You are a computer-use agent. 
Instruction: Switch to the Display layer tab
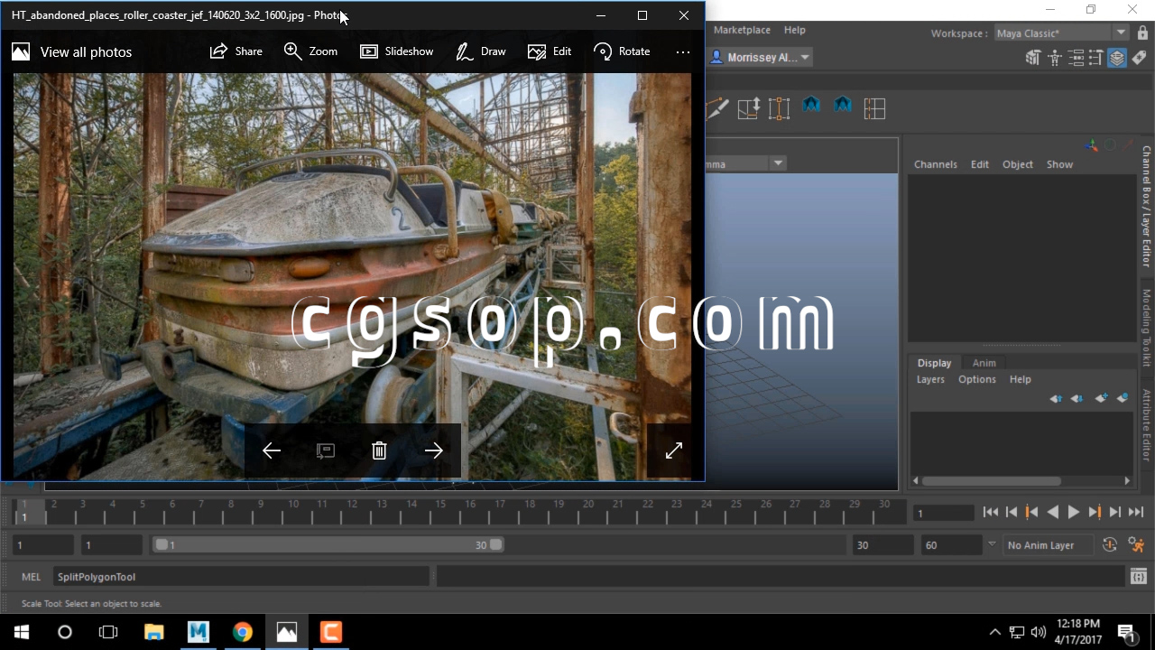[935, 363]
